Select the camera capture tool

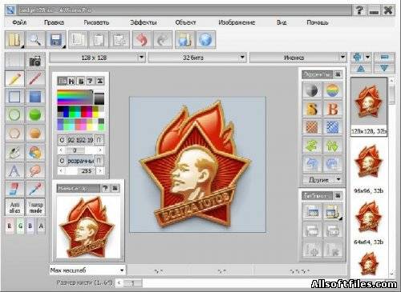click(35, 61)
